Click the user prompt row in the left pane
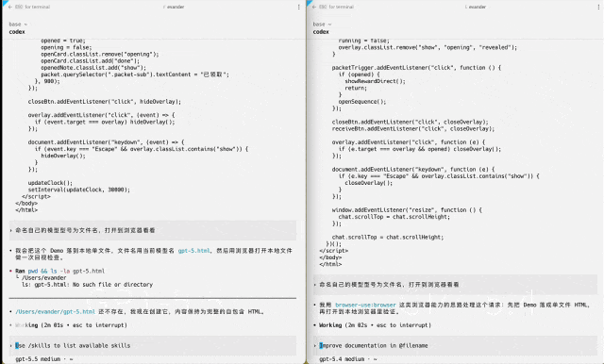 click(x=153, y=230)
